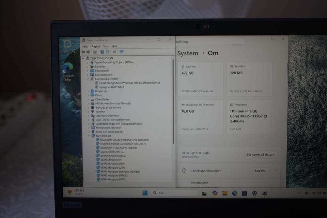The height and width of the screenshot is (218, 327).
Task: Open the Installerat RAM-minne card
Action: 201,117
